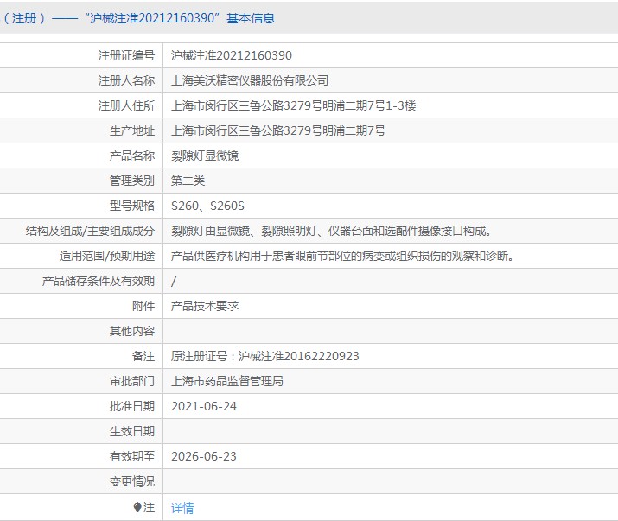Click the 生产地址 value cell

278,130
